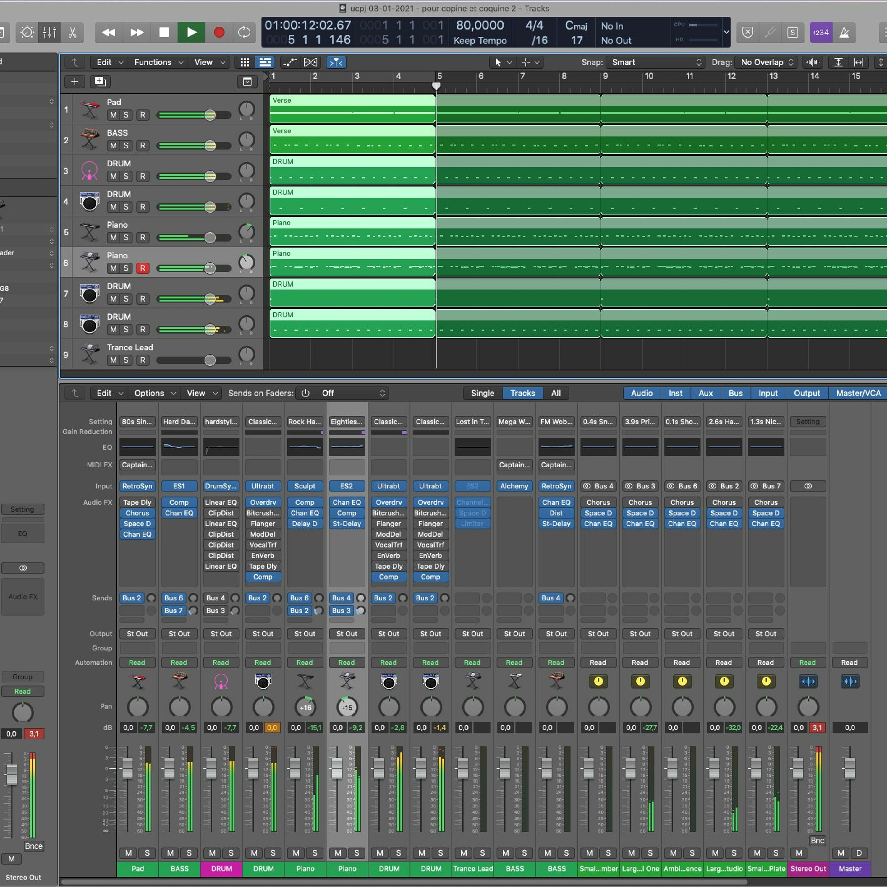Click the Larg...tudio strip yellow icon
Viewport: 887px width, 887px height.
click(724, 681)
